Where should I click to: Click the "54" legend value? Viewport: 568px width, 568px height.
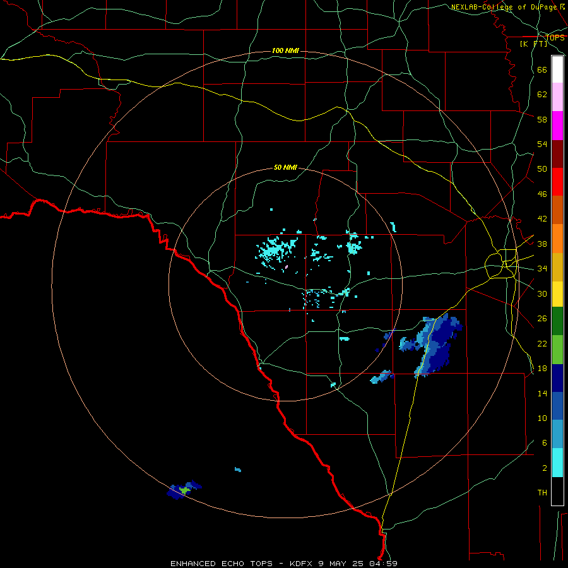(x=542, y=144)
